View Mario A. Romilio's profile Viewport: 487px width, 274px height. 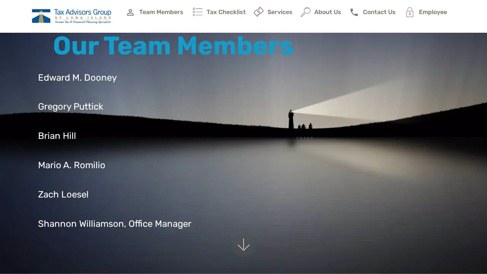(x=72, y=165)
